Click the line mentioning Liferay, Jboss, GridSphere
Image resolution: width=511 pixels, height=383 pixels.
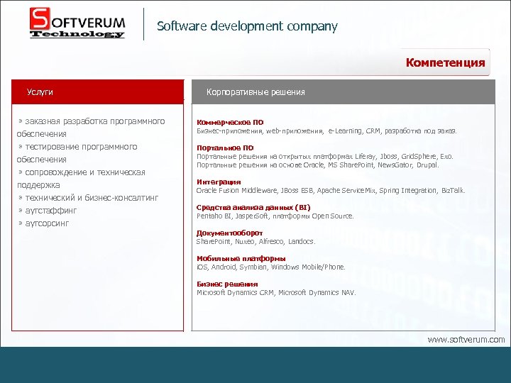324,156
